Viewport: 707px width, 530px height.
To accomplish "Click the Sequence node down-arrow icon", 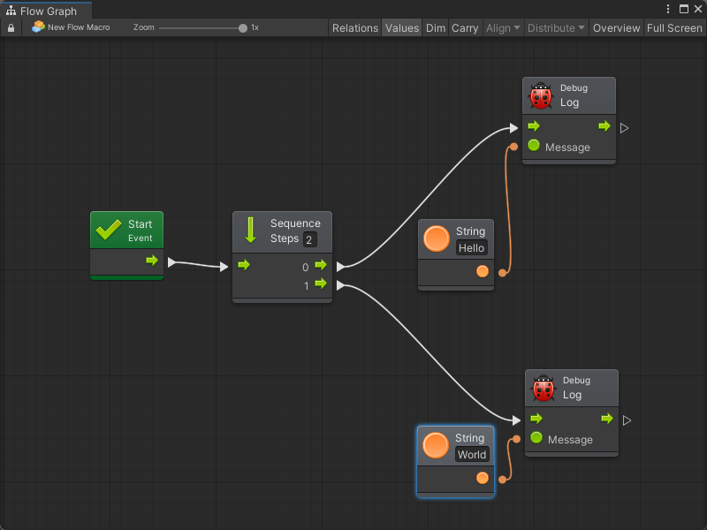I will click(250, 231).
